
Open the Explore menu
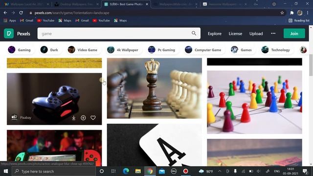(x=215, y=34)
